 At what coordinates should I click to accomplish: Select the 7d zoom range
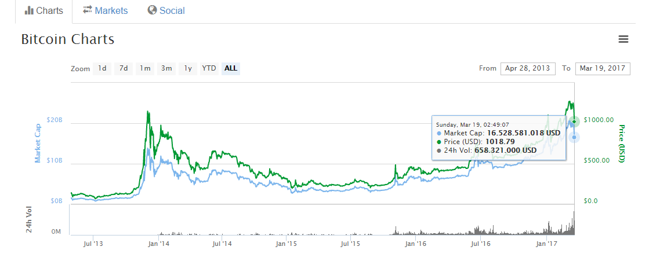[124, 68]
